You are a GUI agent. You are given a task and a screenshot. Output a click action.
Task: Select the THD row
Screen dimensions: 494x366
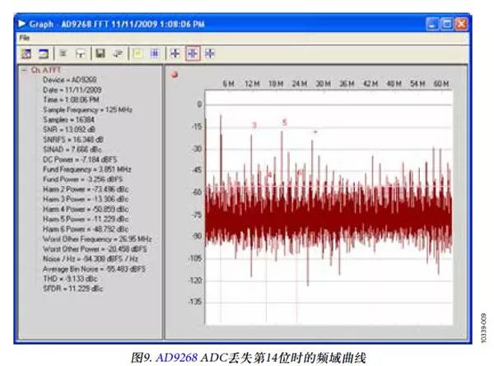point(70,279)
